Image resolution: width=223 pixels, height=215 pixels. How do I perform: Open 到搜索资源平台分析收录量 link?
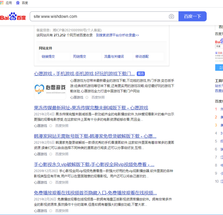click(117, 35)
